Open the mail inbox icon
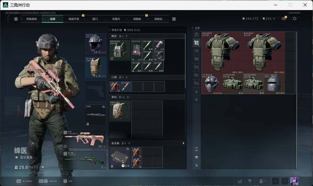Screen dimensions: 313x186 coord(284,18)
